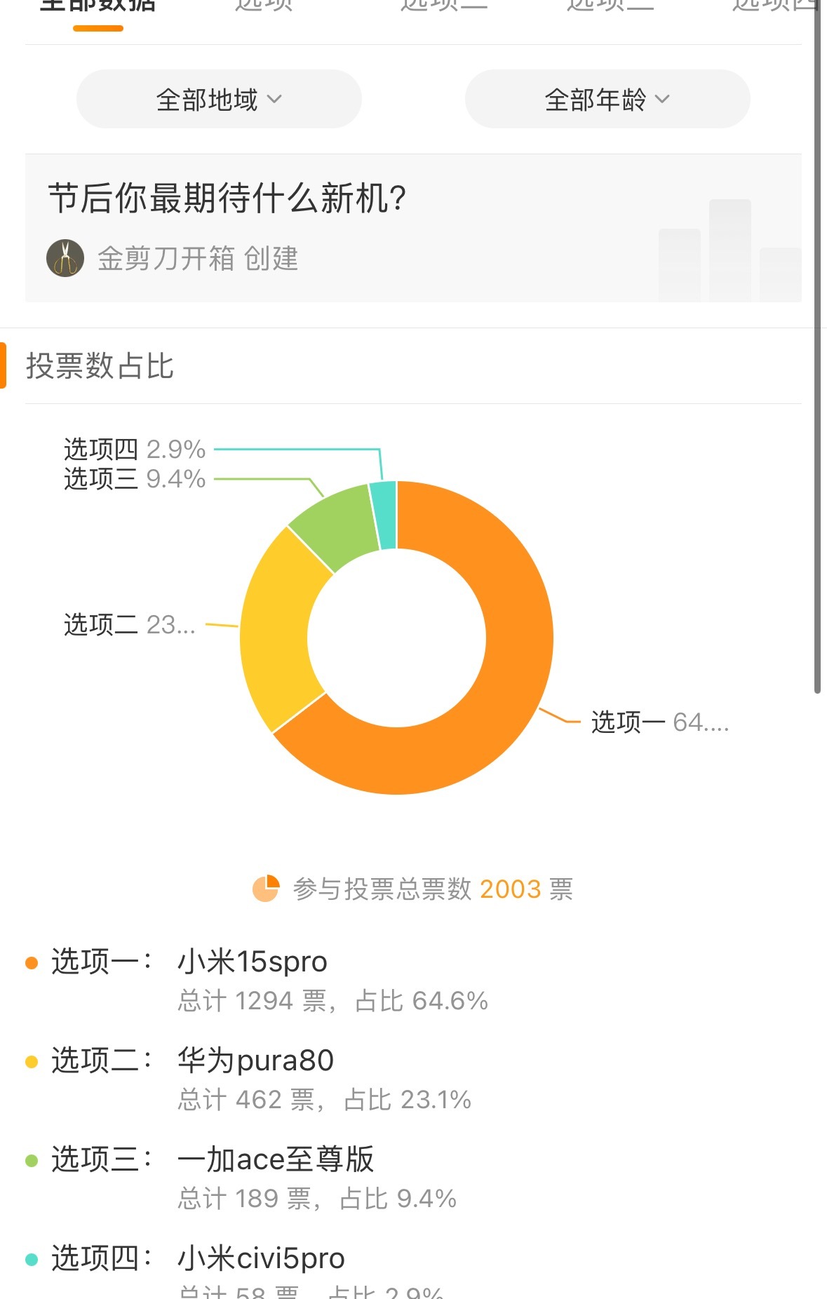Click the 选项四 2.9% chart label
This screenshot has height=1299, width=827.
click(135, 449)
